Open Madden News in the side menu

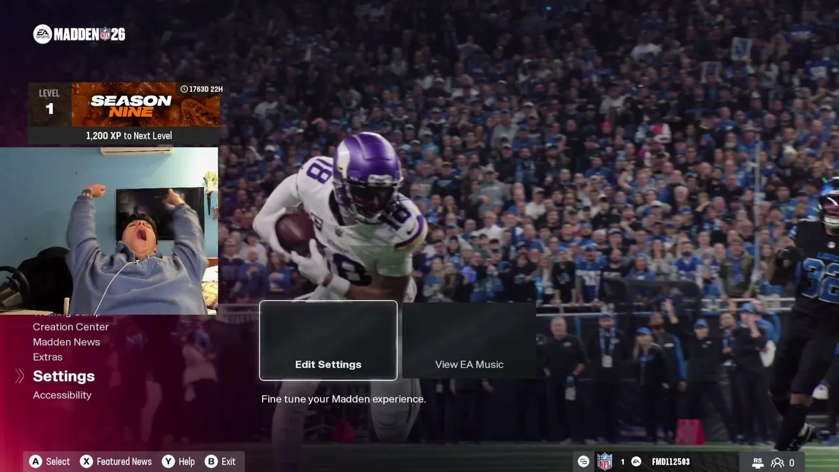point(66,342)
